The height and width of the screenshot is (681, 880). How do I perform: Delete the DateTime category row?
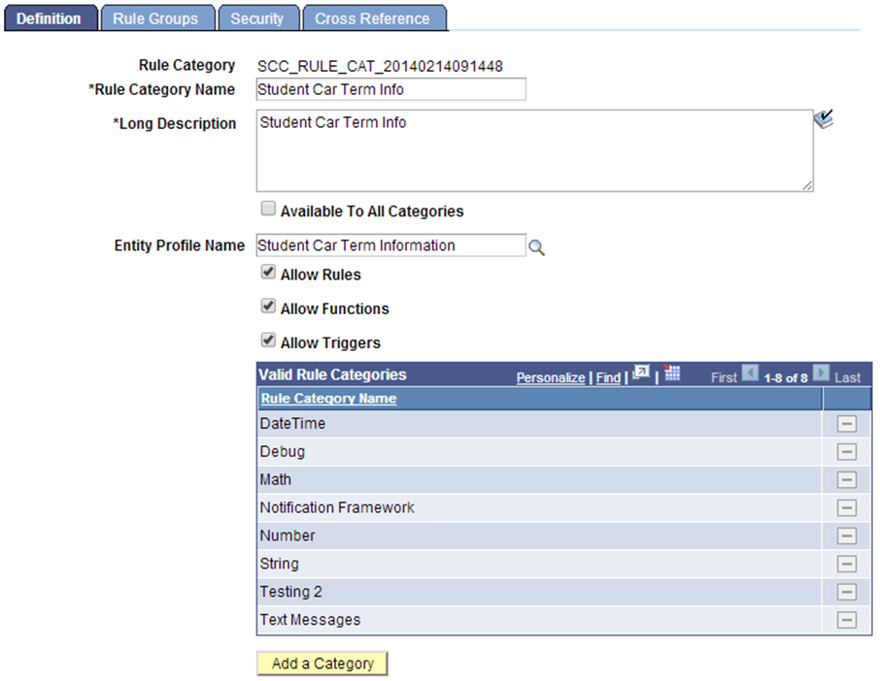[846, 424]
